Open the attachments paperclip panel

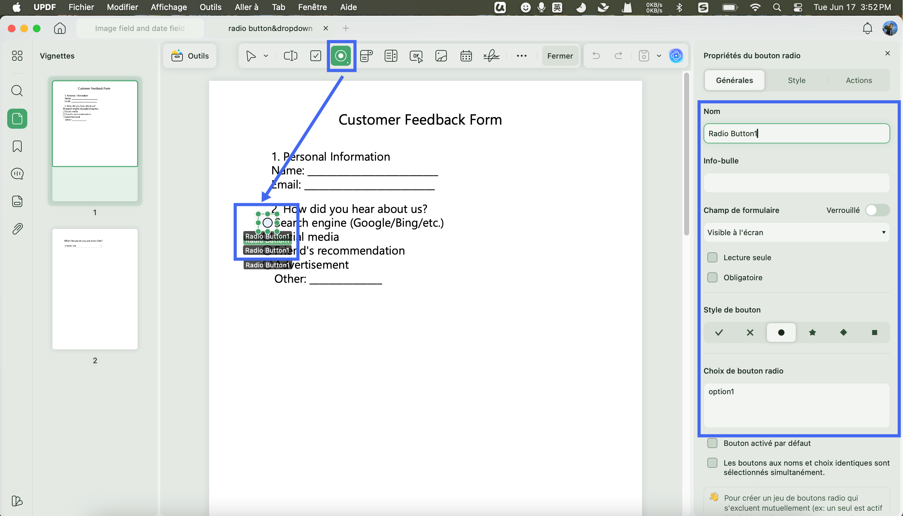pyautogui.click(x=17, y=229)
